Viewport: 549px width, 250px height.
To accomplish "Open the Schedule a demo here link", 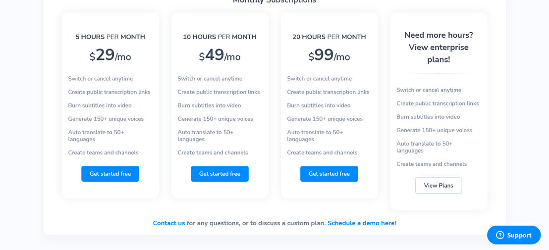I will (362, 223).
